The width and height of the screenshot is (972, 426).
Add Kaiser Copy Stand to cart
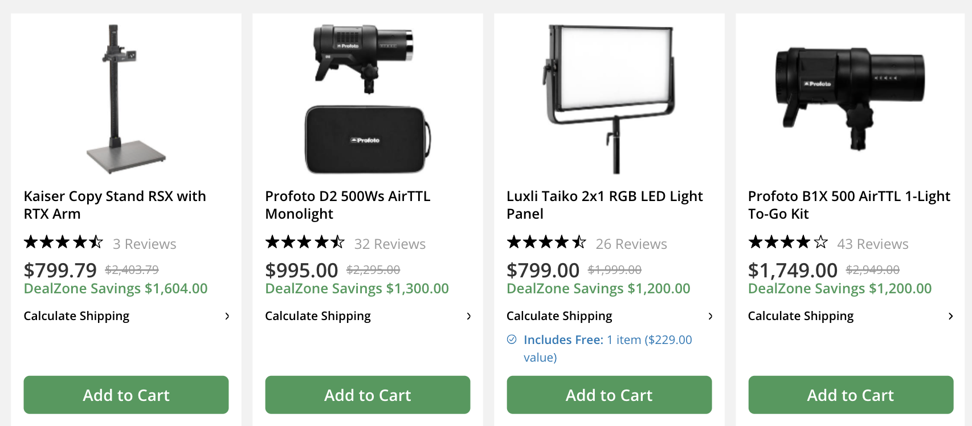(126, 395)
